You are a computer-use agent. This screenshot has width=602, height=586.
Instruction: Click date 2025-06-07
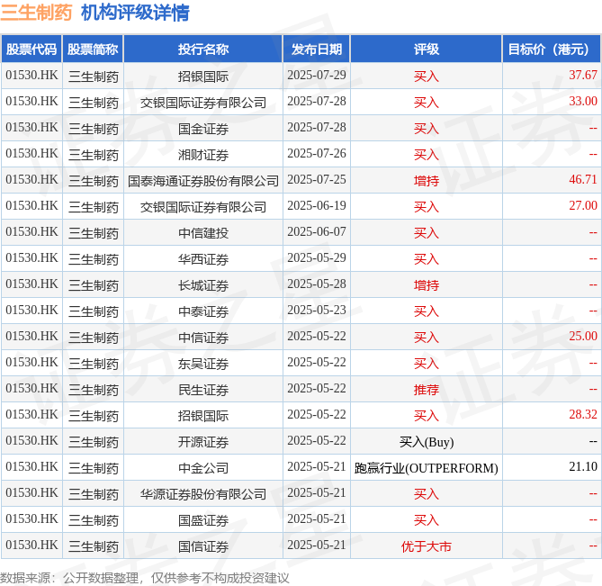[317, 231]
